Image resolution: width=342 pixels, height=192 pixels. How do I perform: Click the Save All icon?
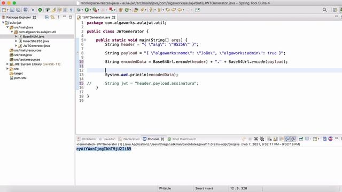18,10
